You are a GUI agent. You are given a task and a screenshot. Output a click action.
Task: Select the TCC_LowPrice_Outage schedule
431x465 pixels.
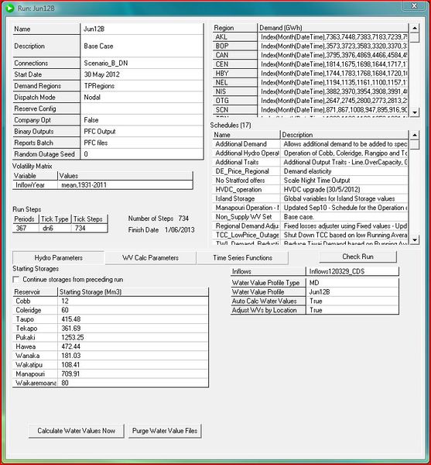coord(310,235)
